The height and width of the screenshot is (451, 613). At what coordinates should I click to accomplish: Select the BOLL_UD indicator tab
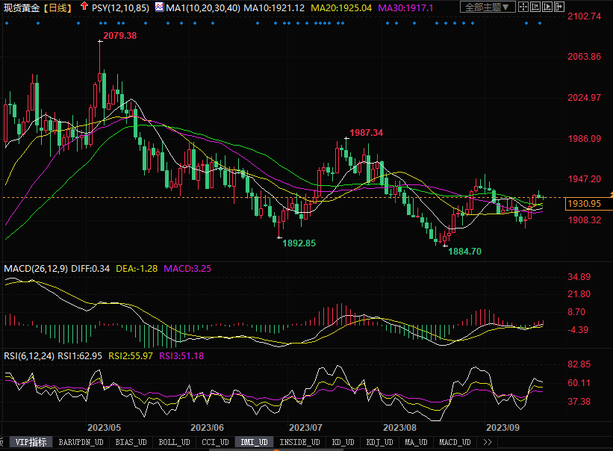click(175, 442)
